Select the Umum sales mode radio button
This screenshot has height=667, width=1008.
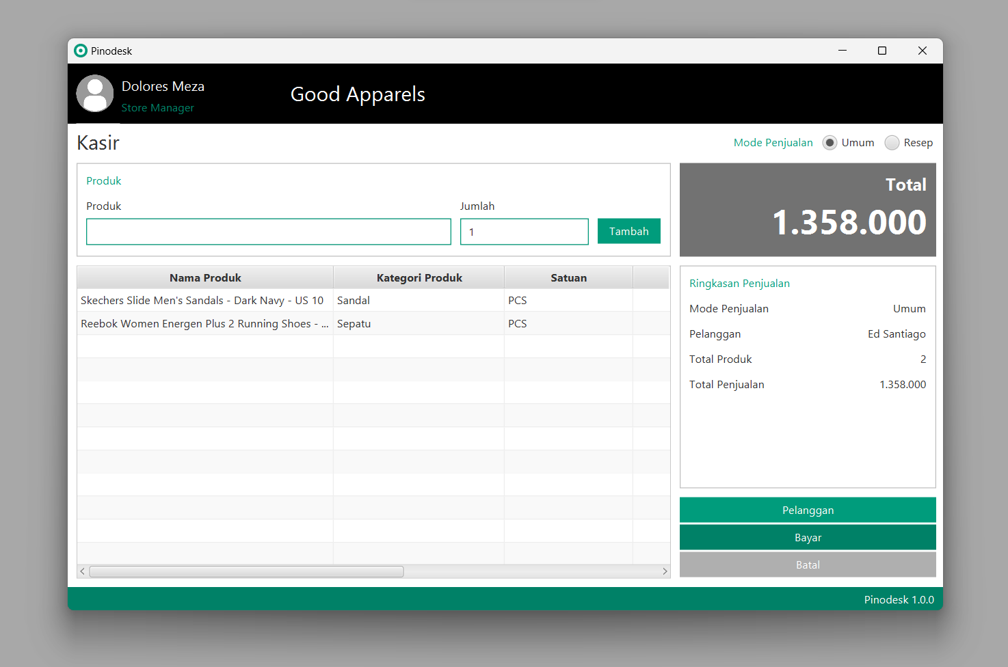(830, 143)
